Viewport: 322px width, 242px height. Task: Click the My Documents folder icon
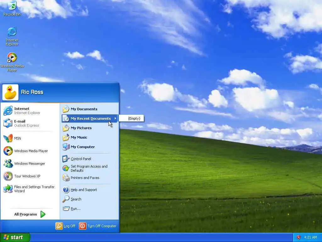pyautogui.click(x=66, y=109)
